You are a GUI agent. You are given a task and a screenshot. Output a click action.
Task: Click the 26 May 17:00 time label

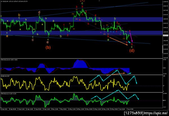(x=106, y=109)
